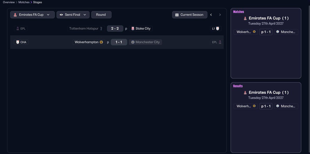Click the Matches breadcrumb
Screen dimensions: 310x154
(x=24, y=2)
